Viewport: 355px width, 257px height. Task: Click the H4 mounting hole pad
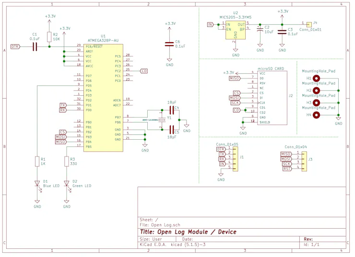click(x=316, y=115)
